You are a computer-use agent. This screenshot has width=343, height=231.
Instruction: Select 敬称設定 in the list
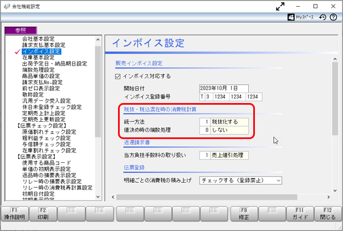[x=33, y=95]
